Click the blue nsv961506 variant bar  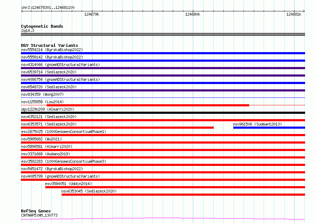coord(269,128)
